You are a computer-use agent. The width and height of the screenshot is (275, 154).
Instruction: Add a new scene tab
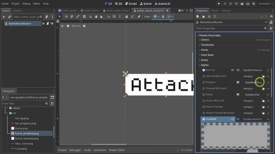(x=187, y=11)
